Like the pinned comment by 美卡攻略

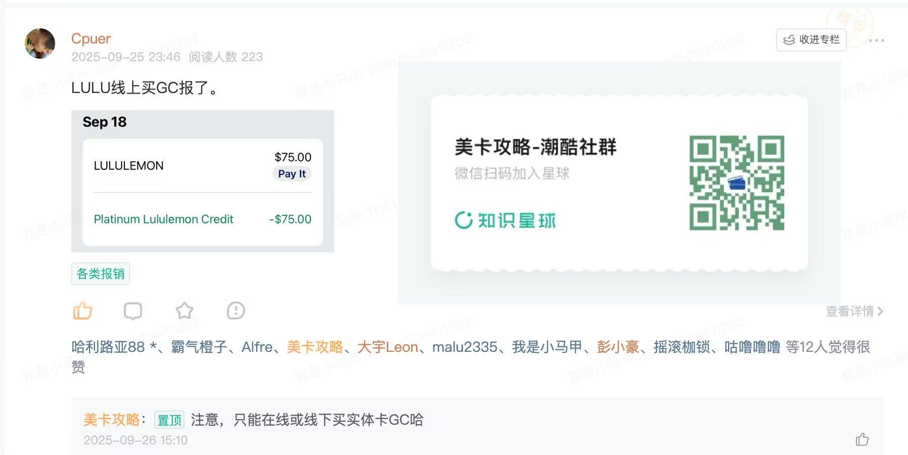tap(862, 439)
